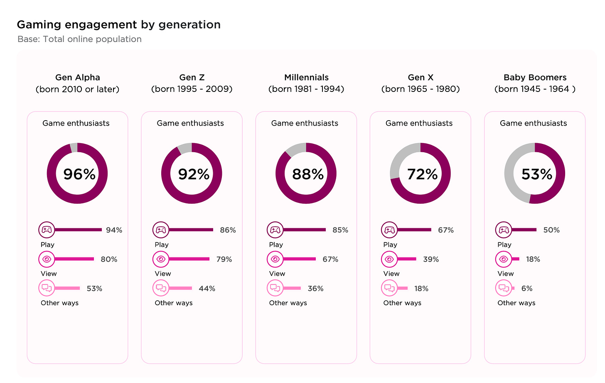Click the Baby Boomers View eye icon
This screenshot has height=383, width=605.
coord(504,259)
